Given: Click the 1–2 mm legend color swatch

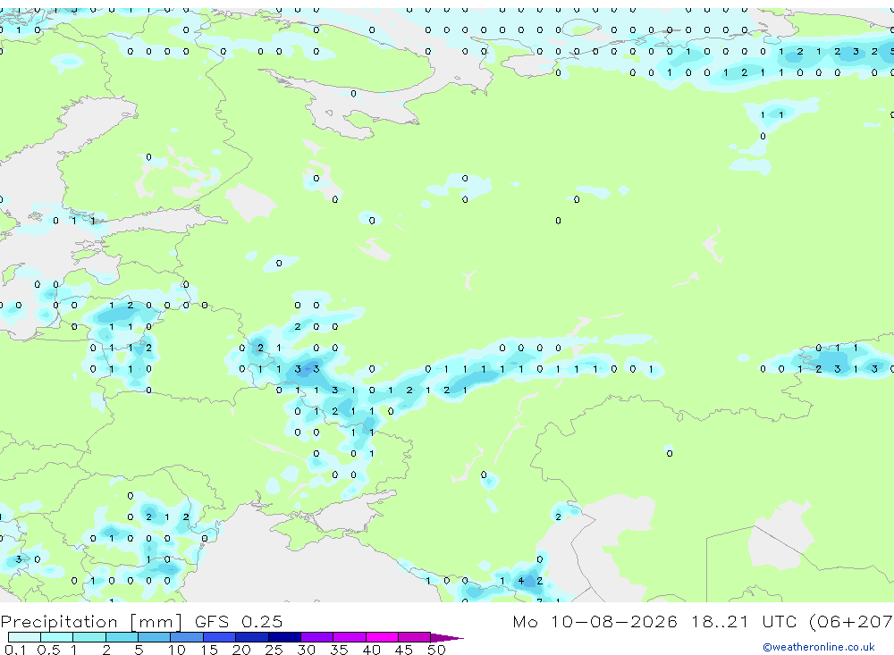Looking at the screenshot, I should click(89, 637).
